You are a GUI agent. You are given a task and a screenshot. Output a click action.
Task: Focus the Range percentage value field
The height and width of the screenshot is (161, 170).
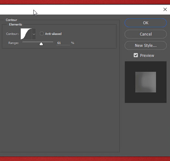click(63, 43)
